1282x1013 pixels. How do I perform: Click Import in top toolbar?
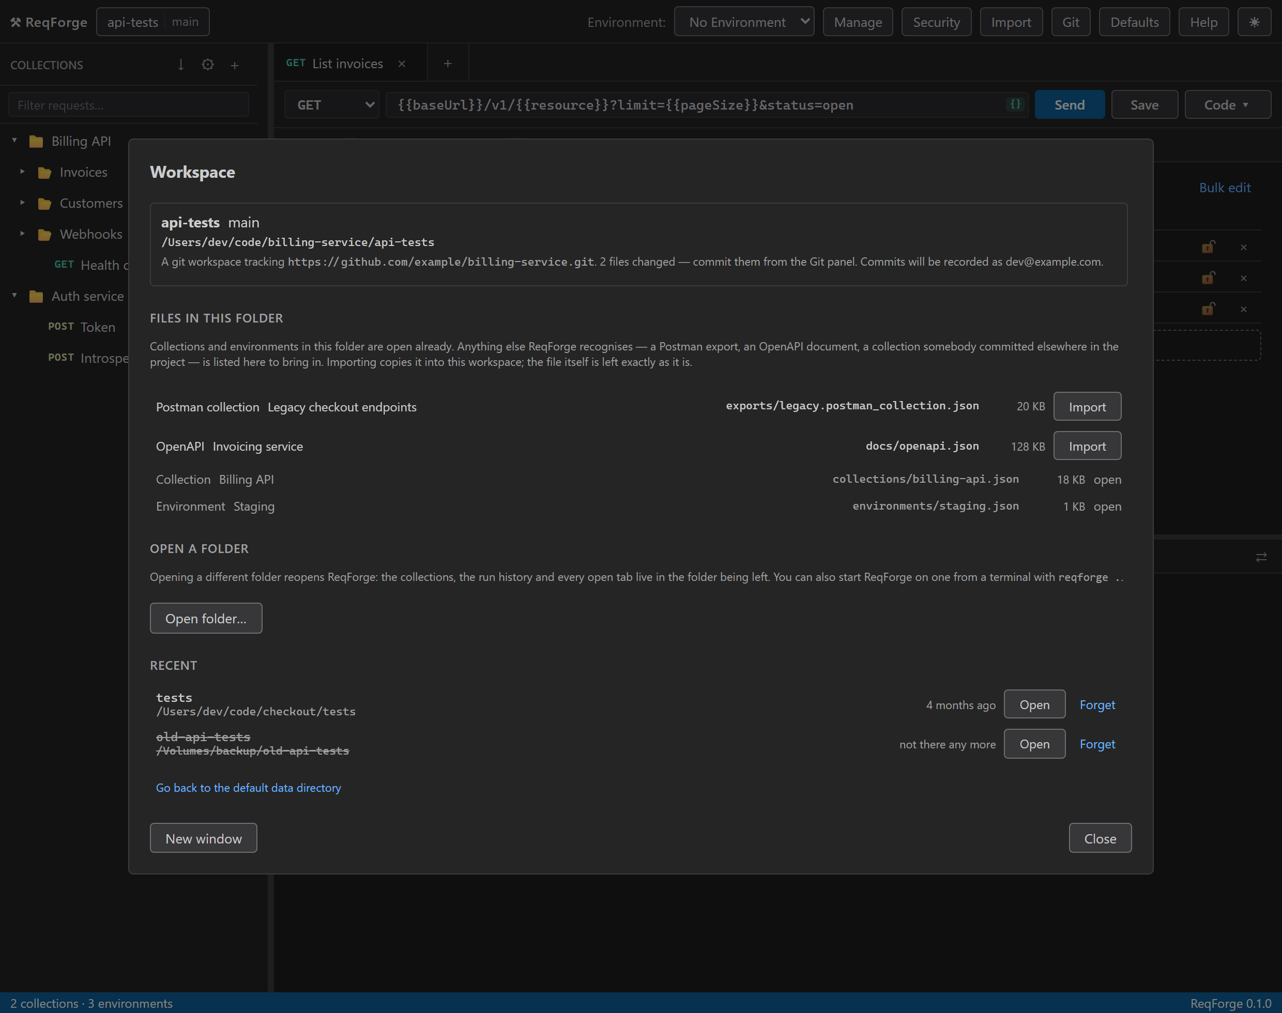[x=1011, y=22]
